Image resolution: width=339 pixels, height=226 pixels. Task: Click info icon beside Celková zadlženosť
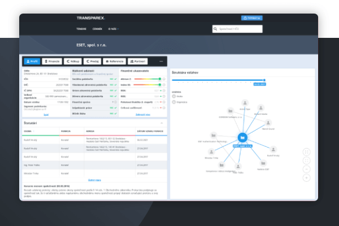(x=164, y=108)
